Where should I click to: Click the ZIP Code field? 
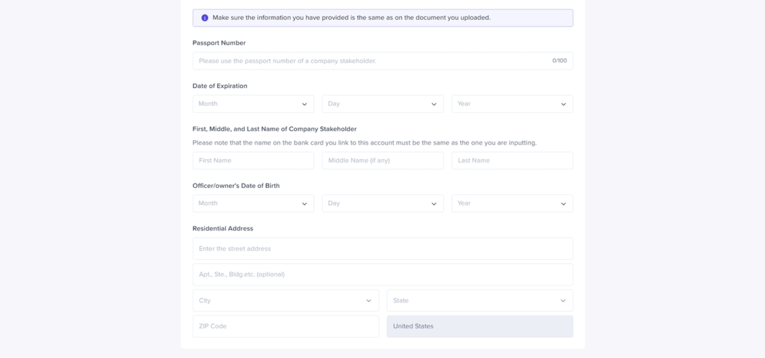click(285, 327)
